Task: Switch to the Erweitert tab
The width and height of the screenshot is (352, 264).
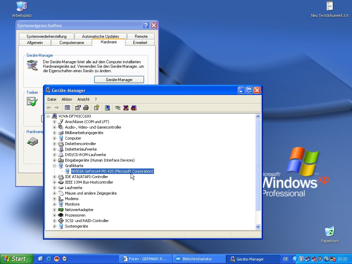Action: 140,42
